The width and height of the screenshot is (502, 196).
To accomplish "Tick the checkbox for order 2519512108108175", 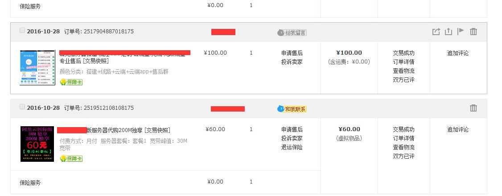I will [x=22, y=107].
